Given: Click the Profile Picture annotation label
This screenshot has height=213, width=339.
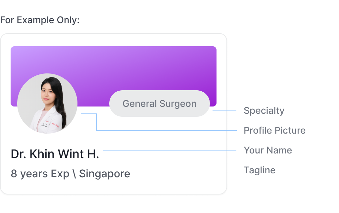Looking at the screenshot, I should click(x=274, y=130).
